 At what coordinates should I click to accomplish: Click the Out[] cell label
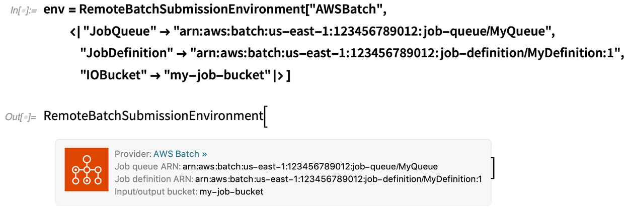click(21, 117)
